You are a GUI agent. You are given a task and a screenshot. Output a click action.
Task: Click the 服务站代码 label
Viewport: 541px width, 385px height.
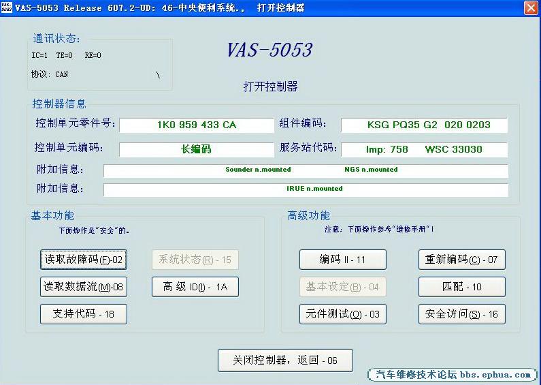tap(308, 148)
